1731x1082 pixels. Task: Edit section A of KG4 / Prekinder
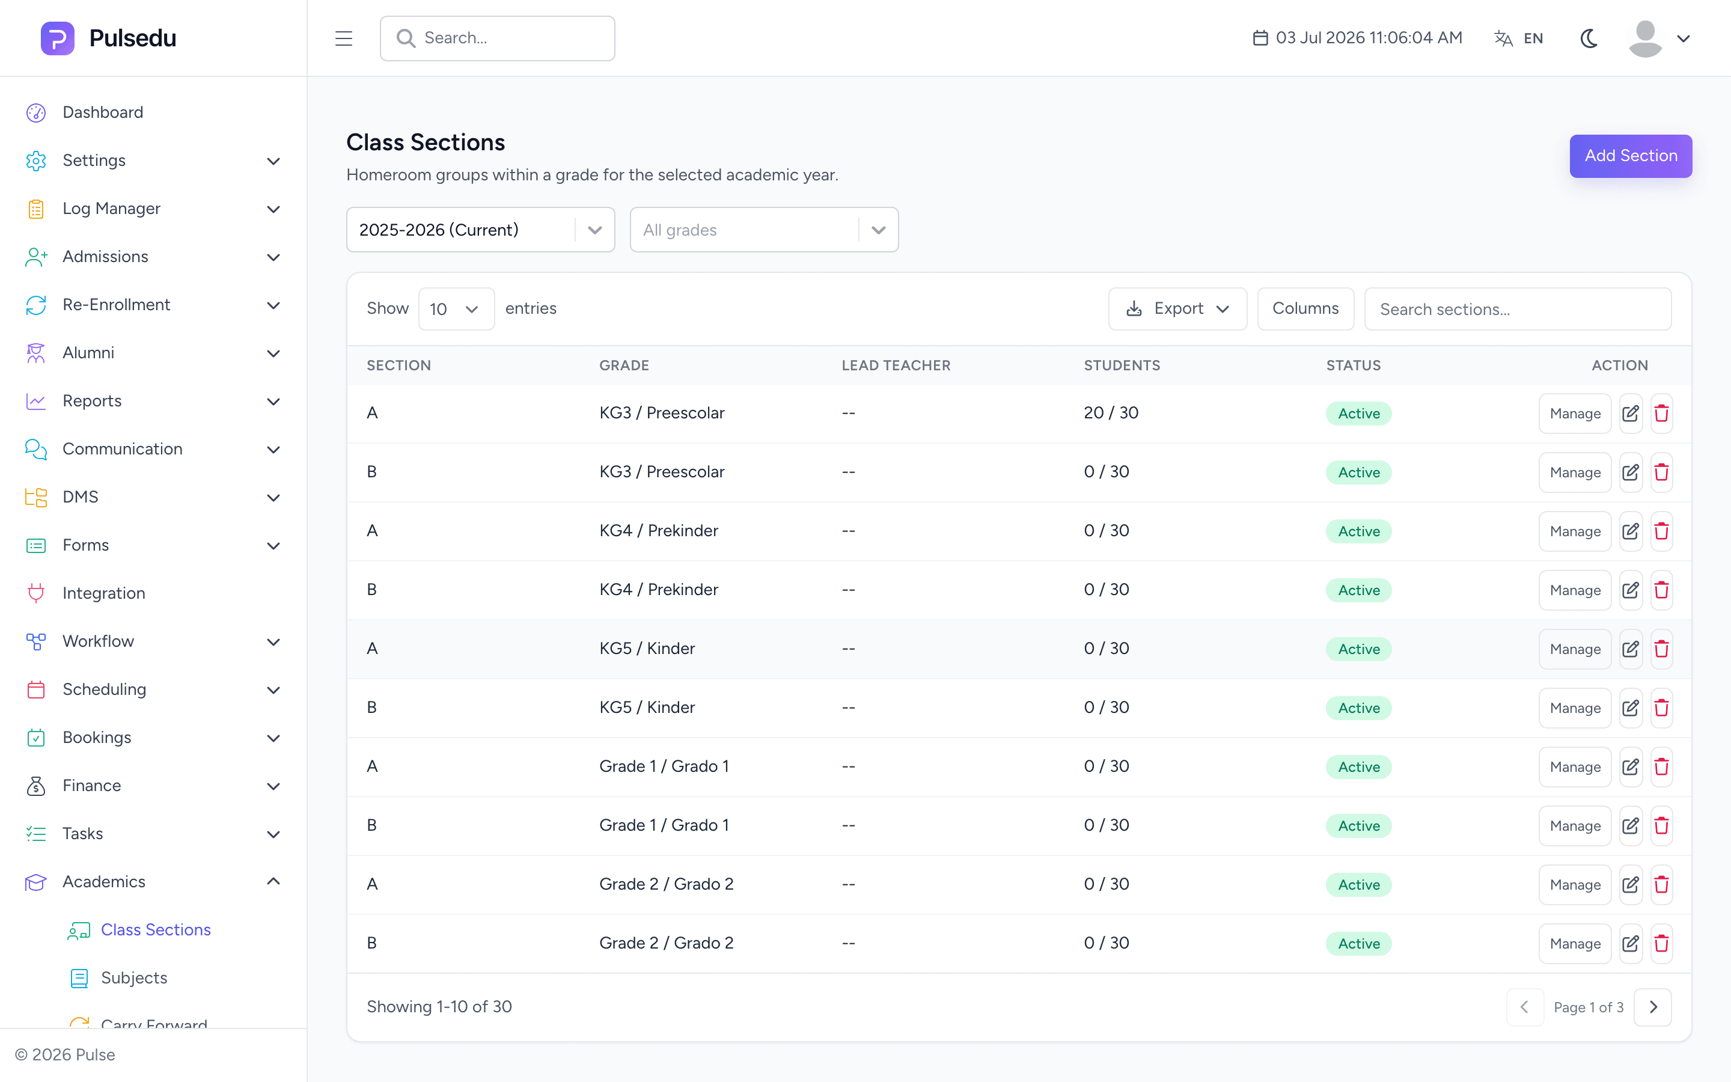(1630, 531)
